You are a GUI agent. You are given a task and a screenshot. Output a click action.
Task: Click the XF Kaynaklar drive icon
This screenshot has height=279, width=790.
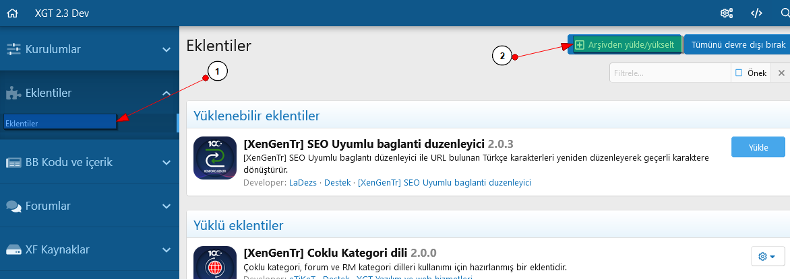click(x=13, y=250)
